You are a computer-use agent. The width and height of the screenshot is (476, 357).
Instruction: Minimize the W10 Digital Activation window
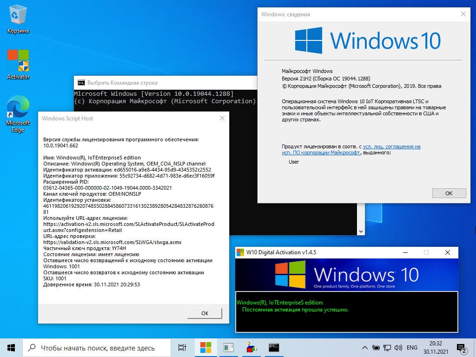pyautogui.click(x=405, y=252)
